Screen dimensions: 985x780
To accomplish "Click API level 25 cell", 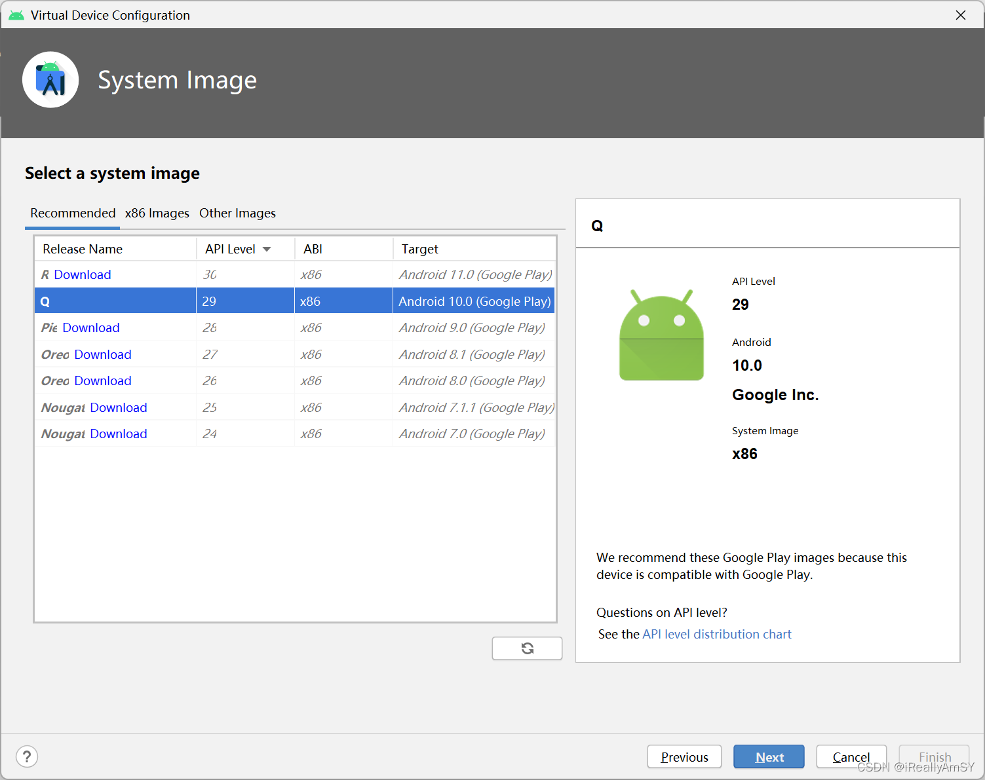I will click(x=245, y=408).
